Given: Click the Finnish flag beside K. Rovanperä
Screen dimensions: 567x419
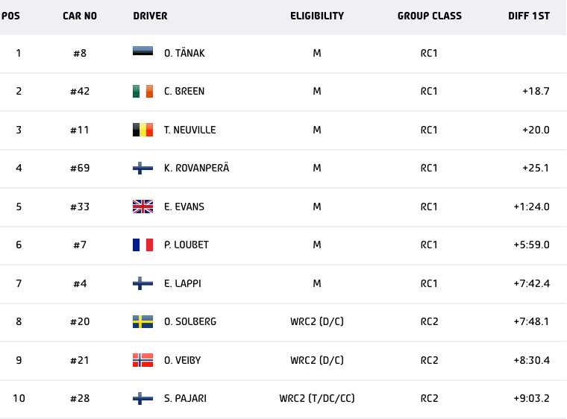Looking at the screenshot, I should pyautogui.click(x=142, y=168).
